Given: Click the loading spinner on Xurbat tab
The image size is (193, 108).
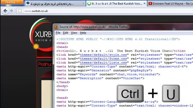Looking at the screenshot, I should point(89,4).
